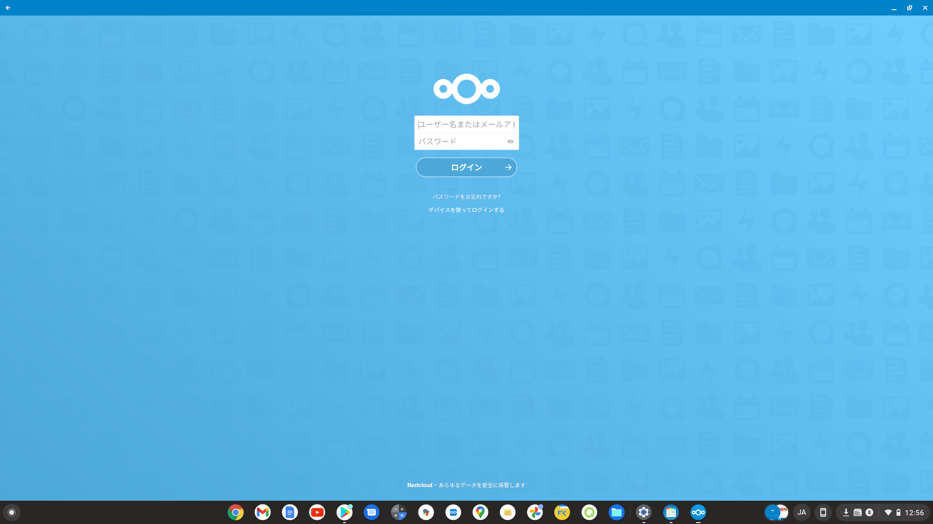Screen dimensions: 933x524
Task: Click the download indicator in status tray
Action: pos(846,512)
